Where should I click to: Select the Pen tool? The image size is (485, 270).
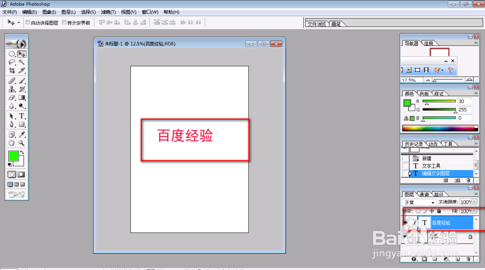point(12,124)
